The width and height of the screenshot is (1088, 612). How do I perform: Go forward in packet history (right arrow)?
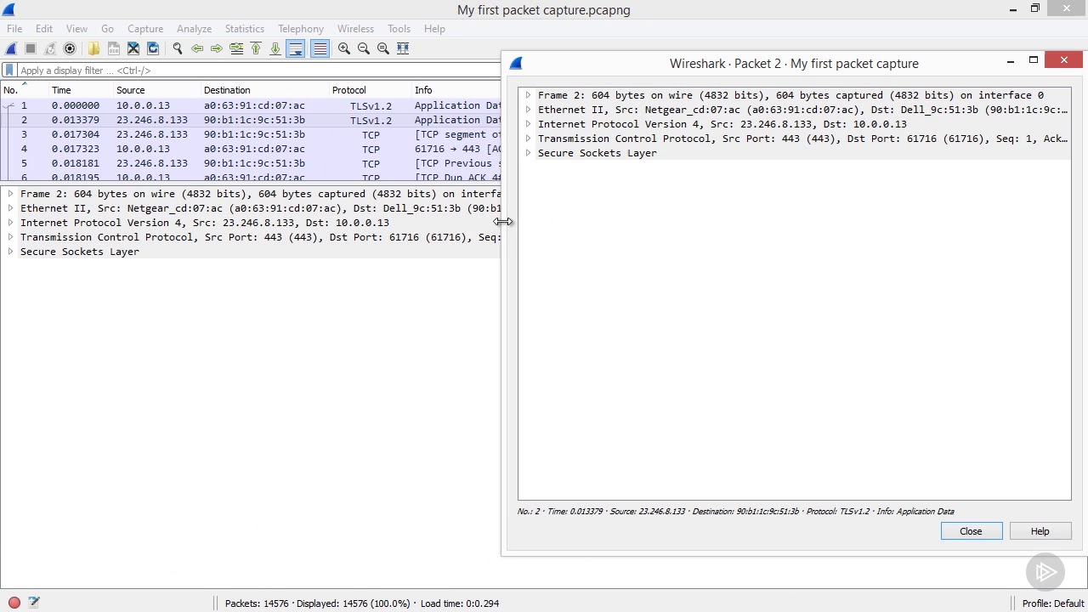[217, 48]
